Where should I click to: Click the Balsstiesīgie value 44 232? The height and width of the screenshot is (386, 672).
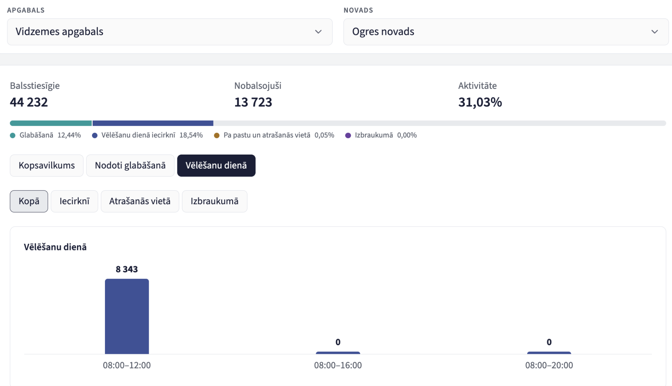click(x=29, y=102)
